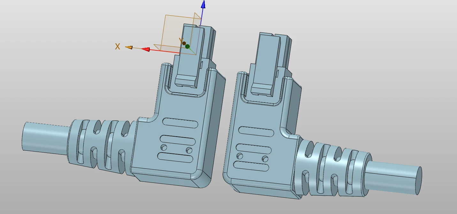
Task: Pick the brown point near the Y label
Action: pos(184,43)
